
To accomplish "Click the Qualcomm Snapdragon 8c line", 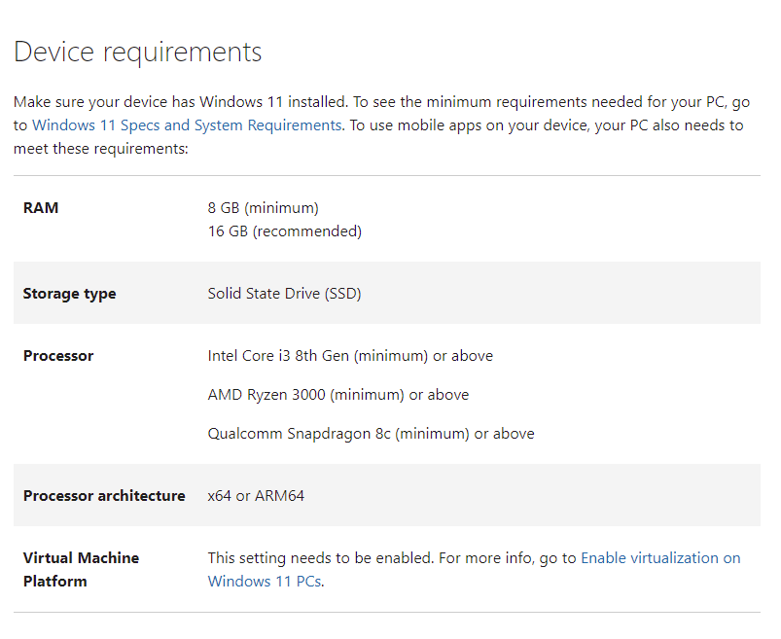I will (371, 434).
